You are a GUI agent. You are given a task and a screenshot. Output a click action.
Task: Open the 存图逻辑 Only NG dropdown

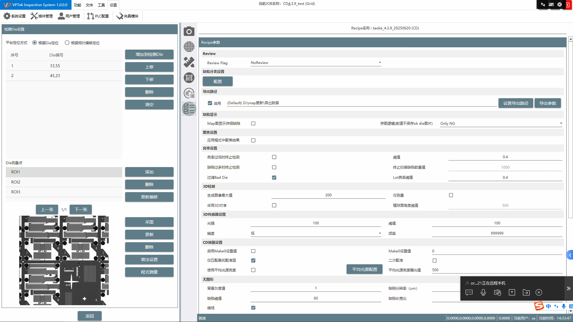tap(501, 123)
